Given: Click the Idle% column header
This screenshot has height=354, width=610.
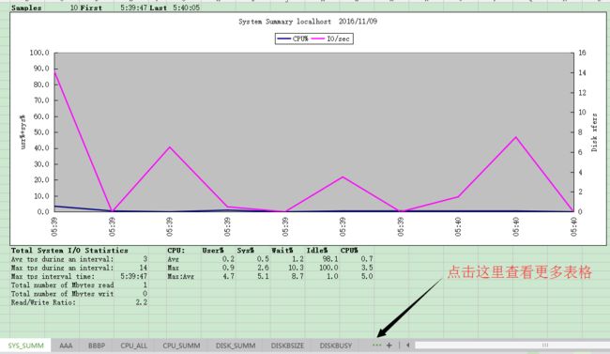Looking at the screenshot, I should (x=316, y=251).
